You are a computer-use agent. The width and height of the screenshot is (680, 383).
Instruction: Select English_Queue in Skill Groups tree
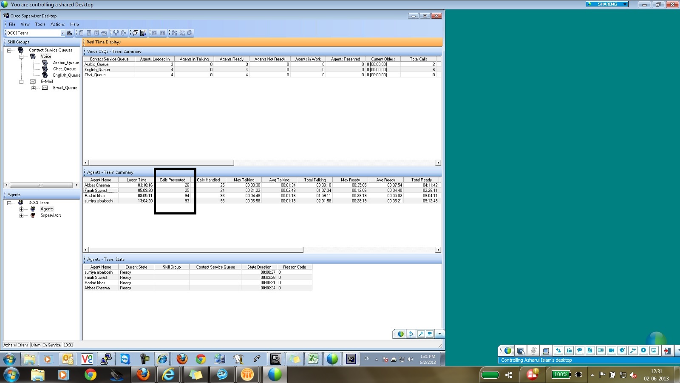coord(66,75)
